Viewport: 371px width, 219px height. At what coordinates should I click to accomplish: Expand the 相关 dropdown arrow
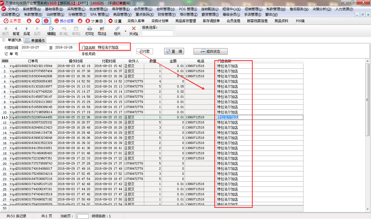click(x=125, y=31)
